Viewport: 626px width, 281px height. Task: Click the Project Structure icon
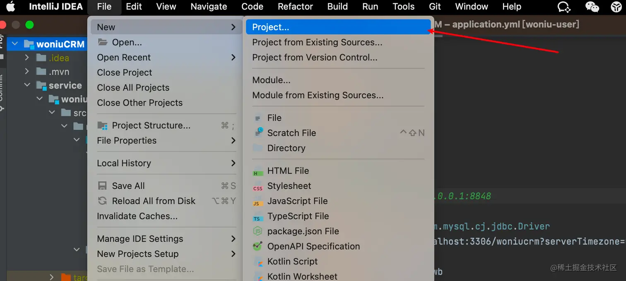pos(102,126)
